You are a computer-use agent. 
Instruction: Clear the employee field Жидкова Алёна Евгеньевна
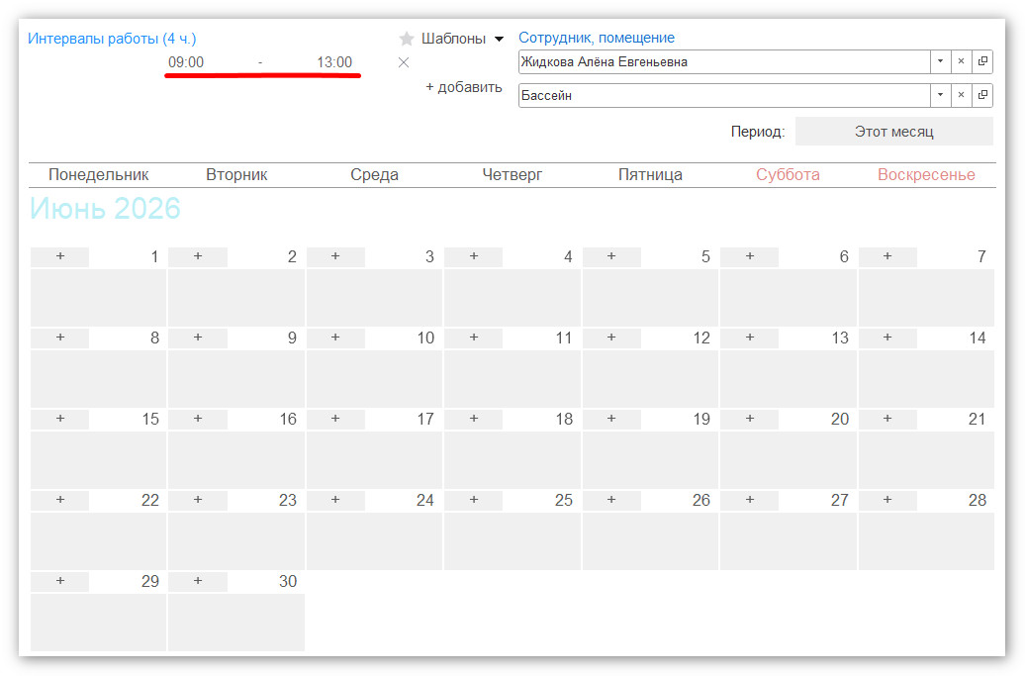click(x=961, y=61)
